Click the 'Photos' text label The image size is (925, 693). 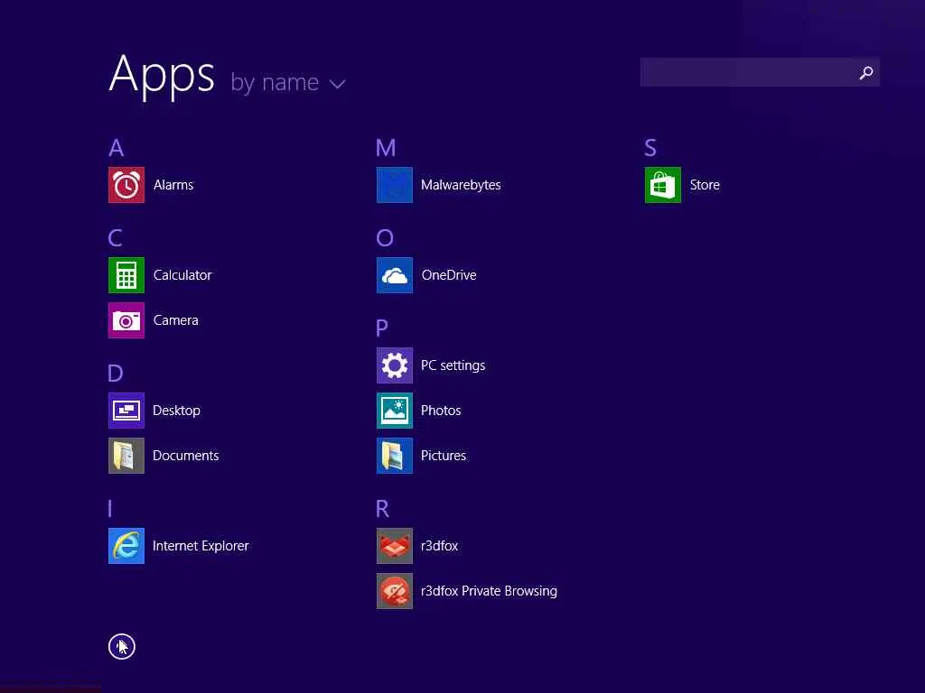pos(441,411)
